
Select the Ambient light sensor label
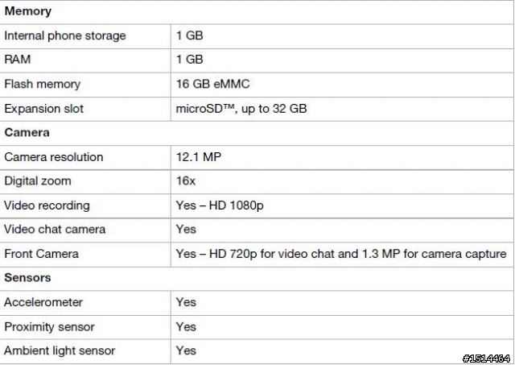pyautogui.click(x=60, y=350)
